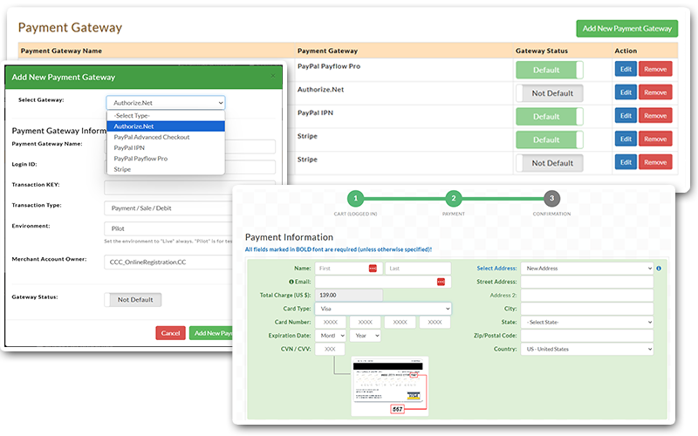Toggle Gateway Status switch in the dialog form
The height and width of the screenshot is (436, 698).
pos(133,299)
